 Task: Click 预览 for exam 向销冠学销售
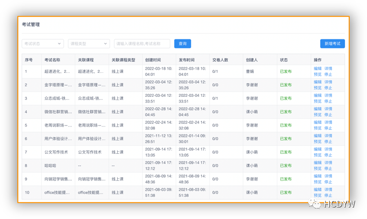(x=318, y=182)
